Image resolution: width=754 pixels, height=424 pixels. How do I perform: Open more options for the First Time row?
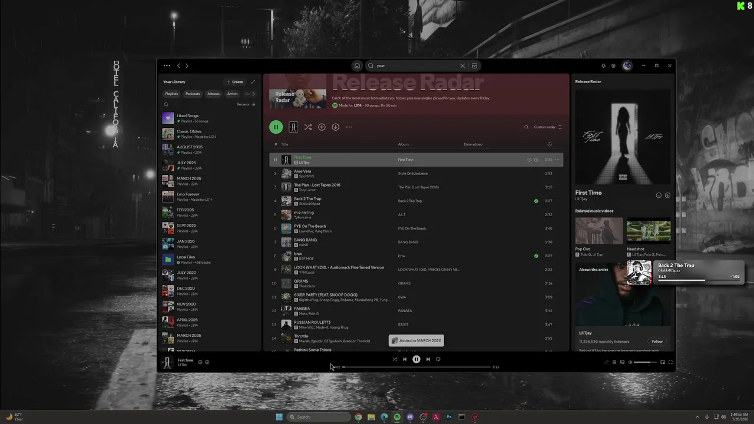557,160
